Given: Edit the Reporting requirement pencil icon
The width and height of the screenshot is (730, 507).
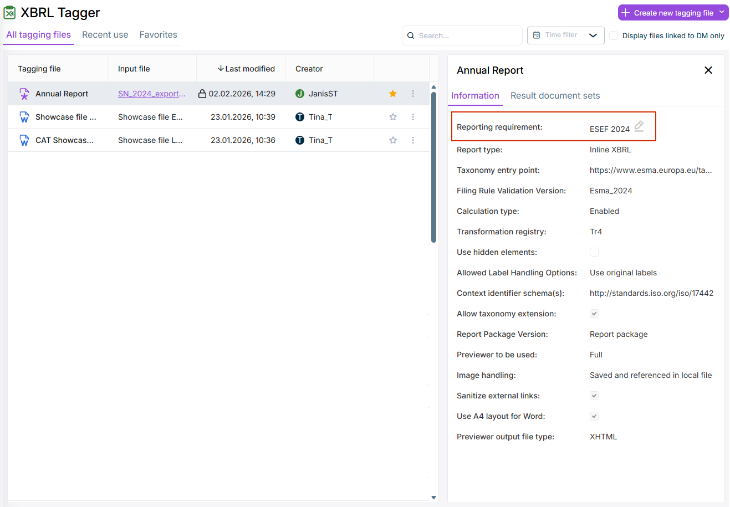Looking at the screenshot, I should pos(639,126).
